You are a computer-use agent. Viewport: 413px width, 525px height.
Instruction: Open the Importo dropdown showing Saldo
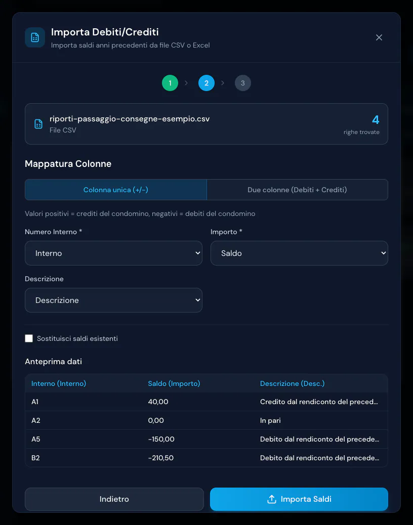coord(299,253)
